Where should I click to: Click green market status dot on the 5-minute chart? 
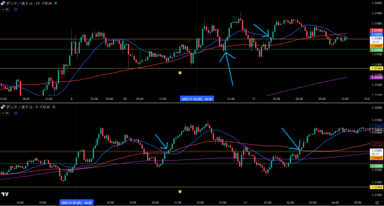[x=54, y=107]
